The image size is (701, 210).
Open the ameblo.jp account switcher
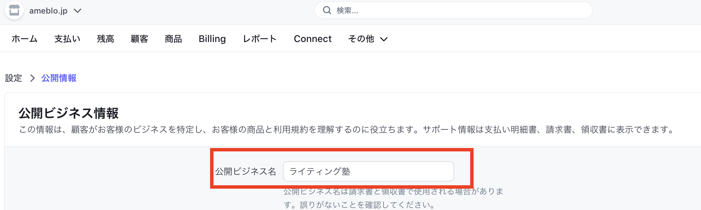pos(49,11)
